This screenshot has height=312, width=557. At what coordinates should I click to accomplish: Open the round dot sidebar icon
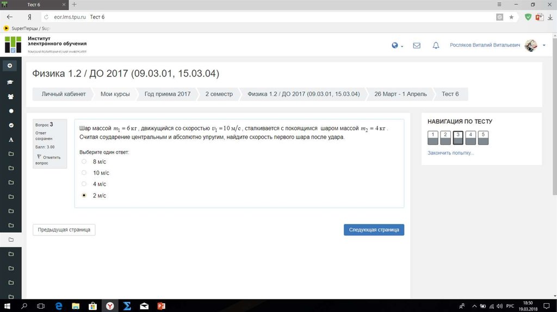click(x=11, y=111)
